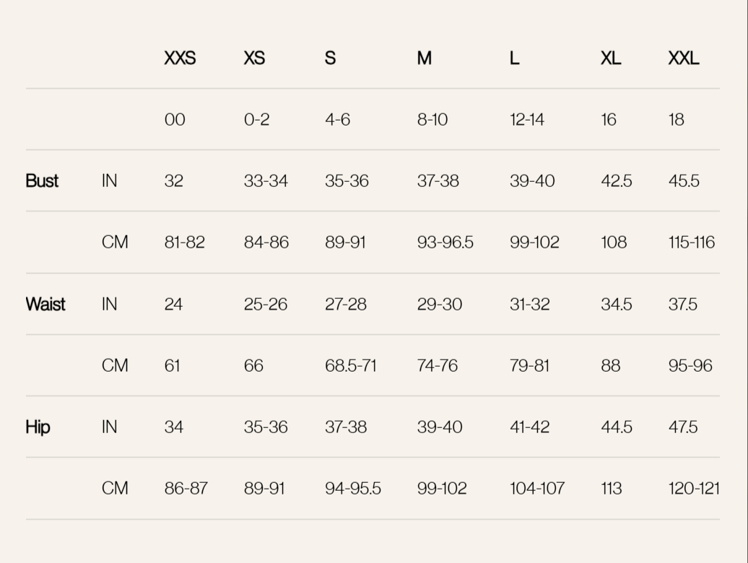Viewport: 748px width, 563px height.
Task: Click the XL size column header
Action: click(x=611, y=58)
